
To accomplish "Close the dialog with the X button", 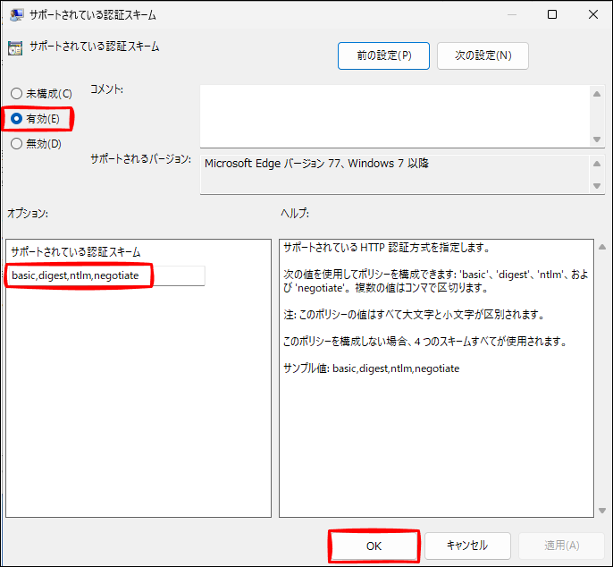I will 593,14.
